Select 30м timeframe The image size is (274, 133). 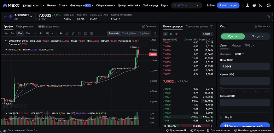coord(28,33)
